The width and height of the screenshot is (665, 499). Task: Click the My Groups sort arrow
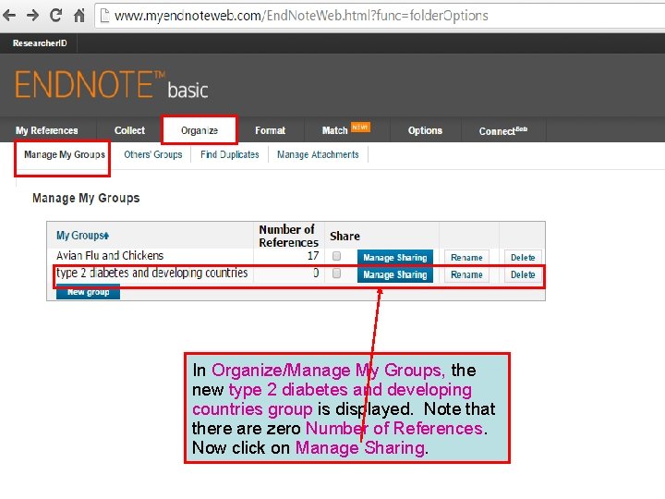[106, 236]
